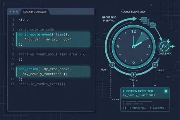Image resolution: width=180 pixels, height=120 pixels.
Task: Click the 'react wp_eventioon_' line 8 code
Action: 52,54
